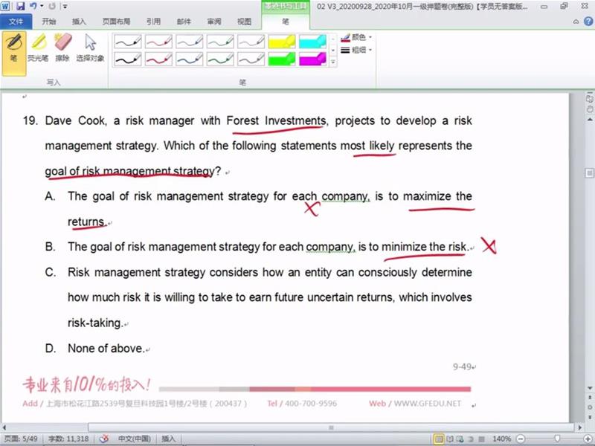Viewport: 595px width, 446px height.
Task: Choose the thick green pen style
Action: 220,59
